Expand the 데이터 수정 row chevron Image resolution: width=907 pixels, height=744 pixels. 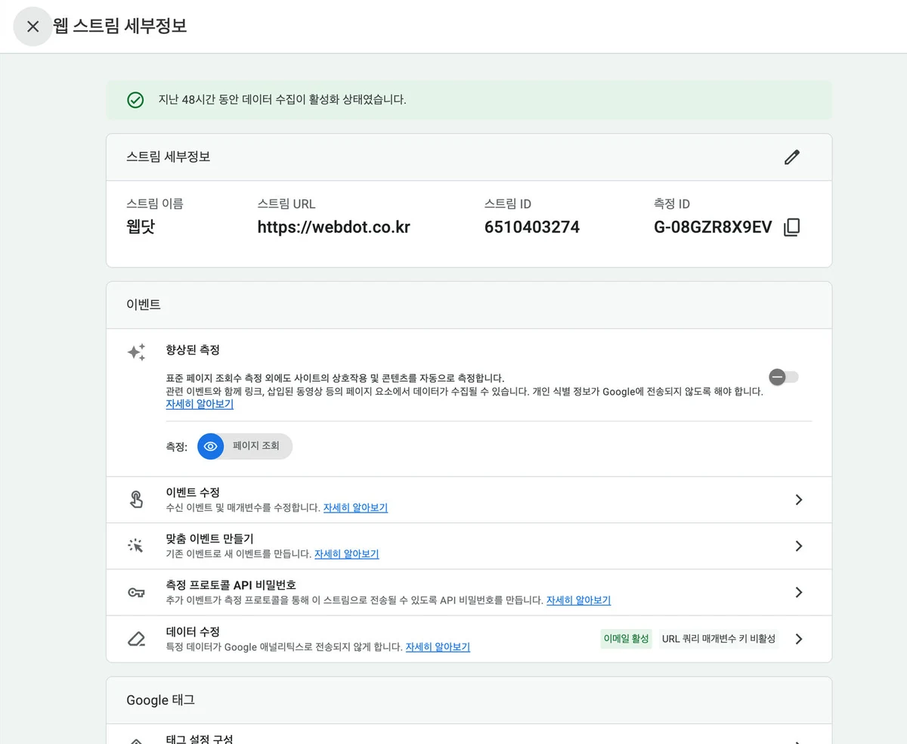[799, 639]
